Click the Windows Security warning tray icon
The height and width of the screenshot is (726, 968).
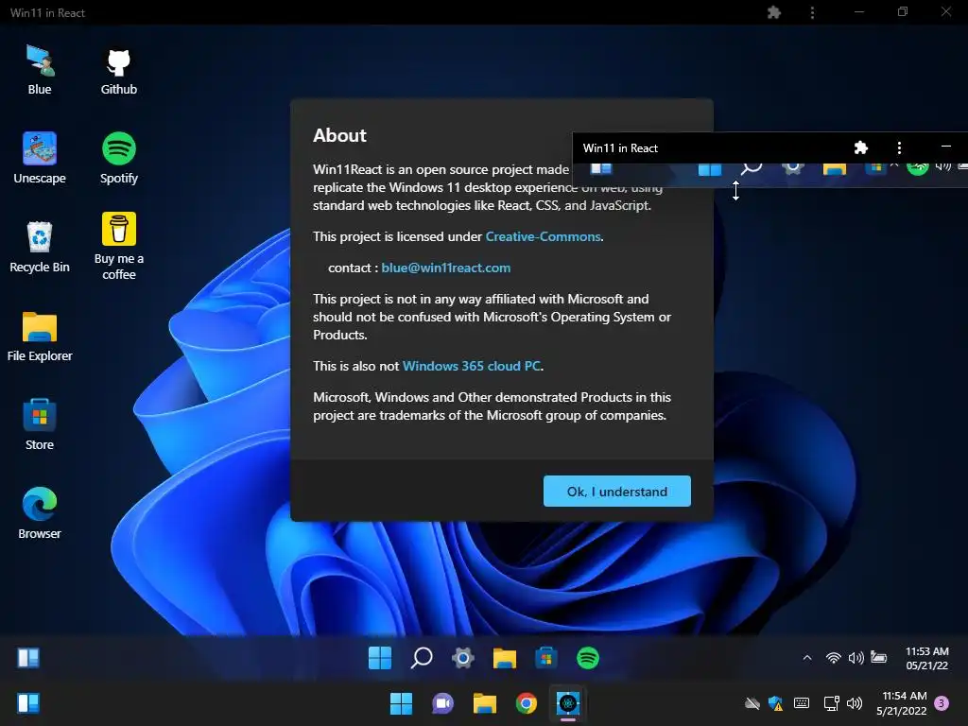point(776,703)
